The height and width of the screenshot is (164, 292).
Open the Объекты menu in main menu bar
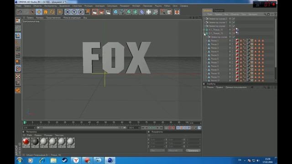(37, 6)
